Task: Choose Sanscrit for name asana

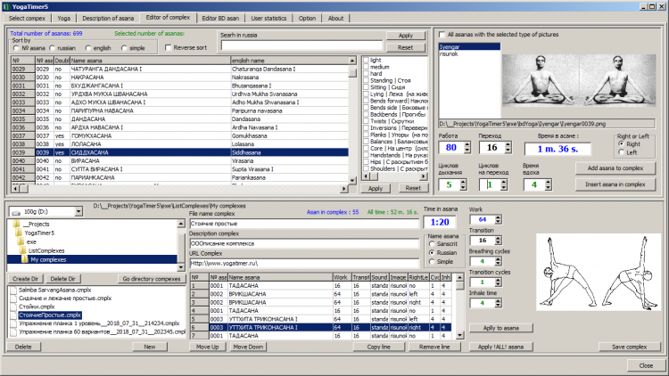Action: coord(433,243)
